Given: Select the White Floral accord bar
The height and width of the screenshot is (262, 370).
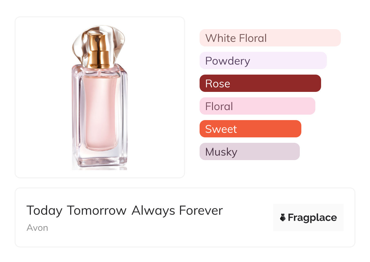Looking at the screenshot, I should coord(270,38).
